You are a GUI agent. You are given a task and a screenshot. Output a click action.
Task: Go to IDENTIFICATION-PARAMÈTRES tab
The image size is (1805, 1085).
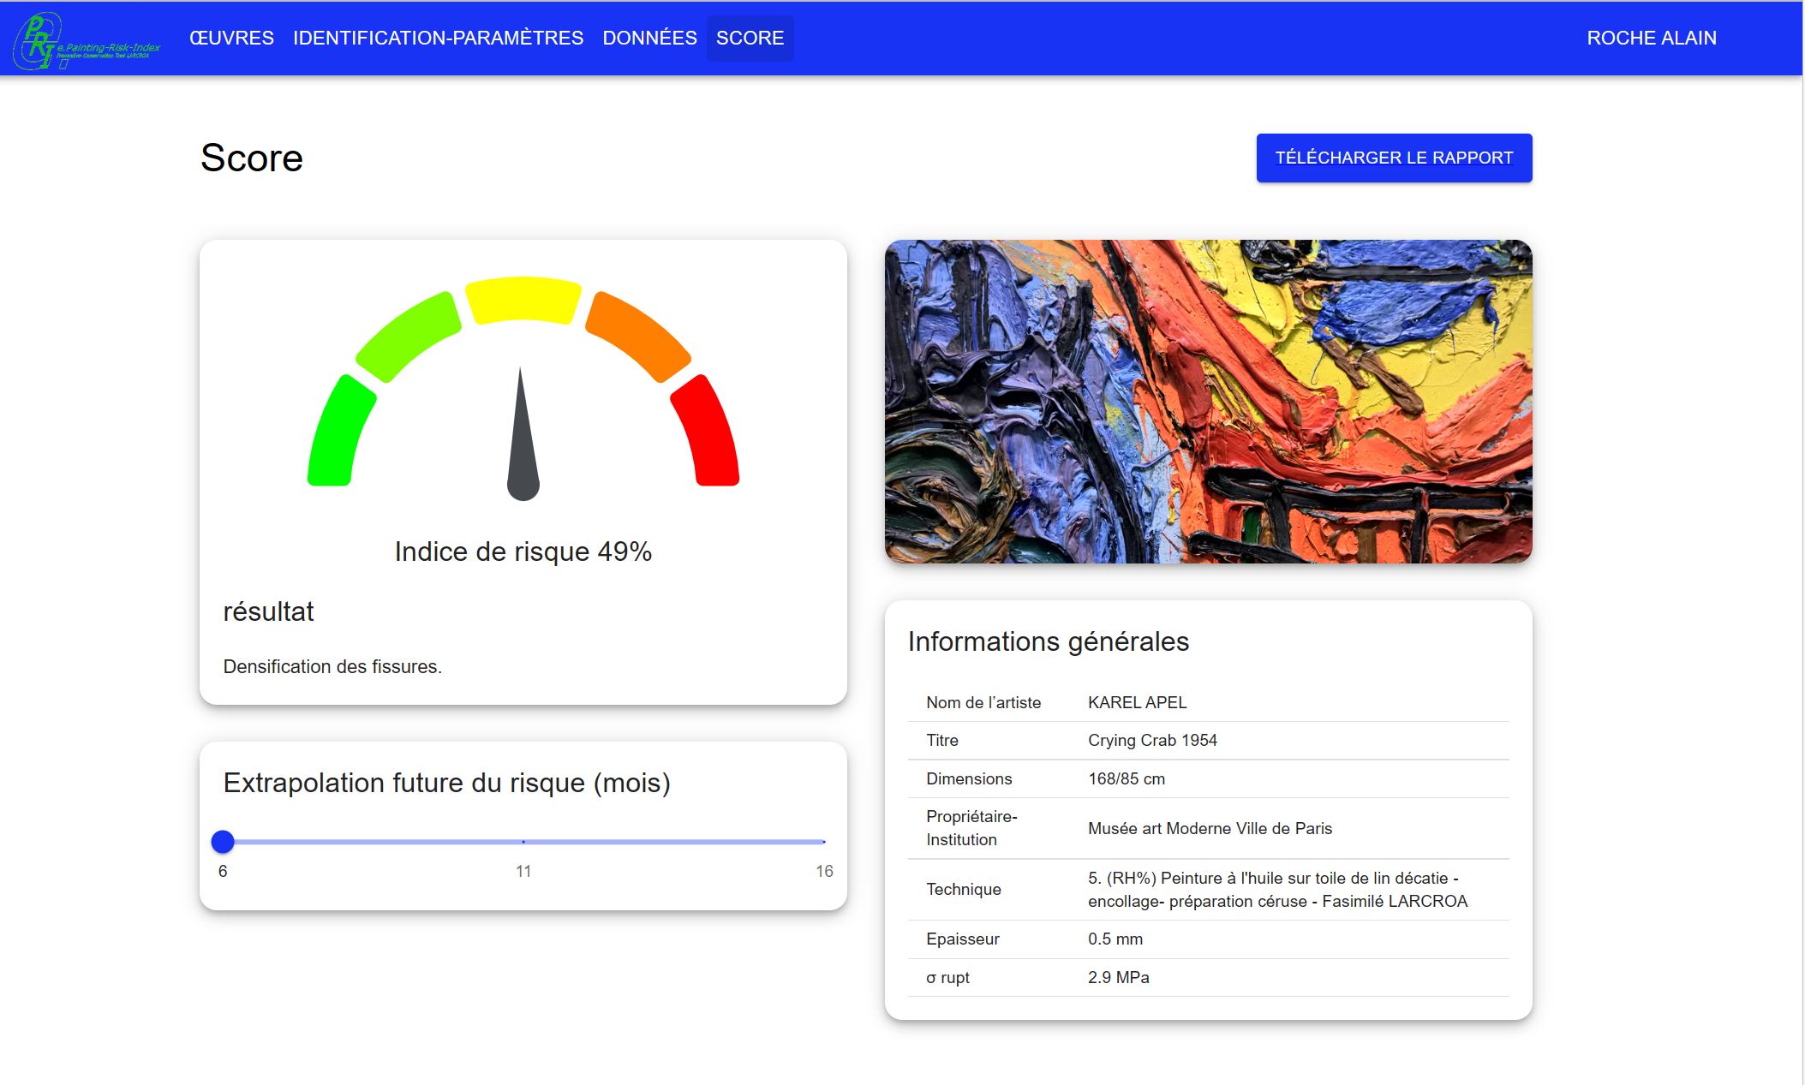click(438, 38)
